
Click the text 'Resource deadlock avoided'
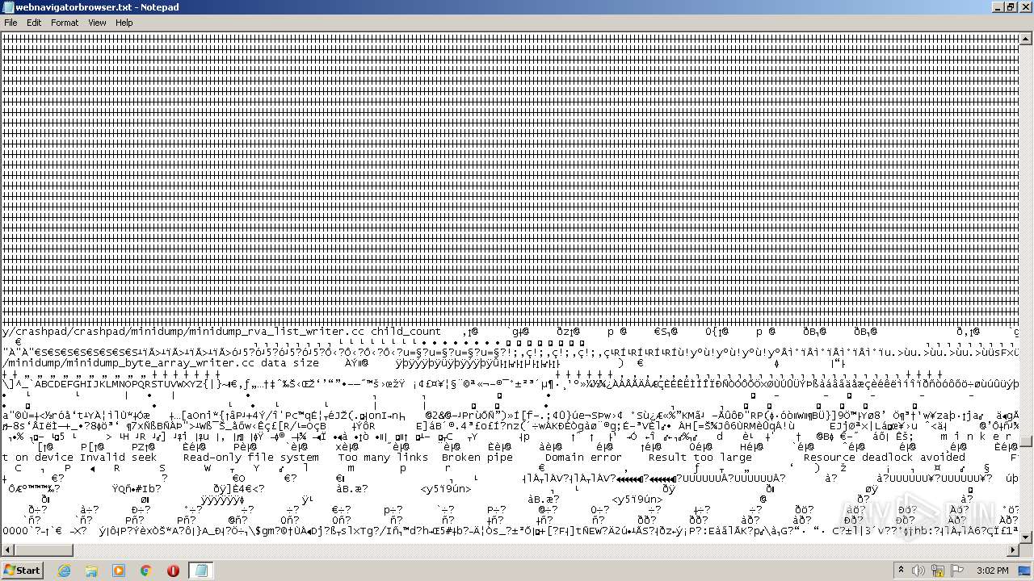coord(885,457)
